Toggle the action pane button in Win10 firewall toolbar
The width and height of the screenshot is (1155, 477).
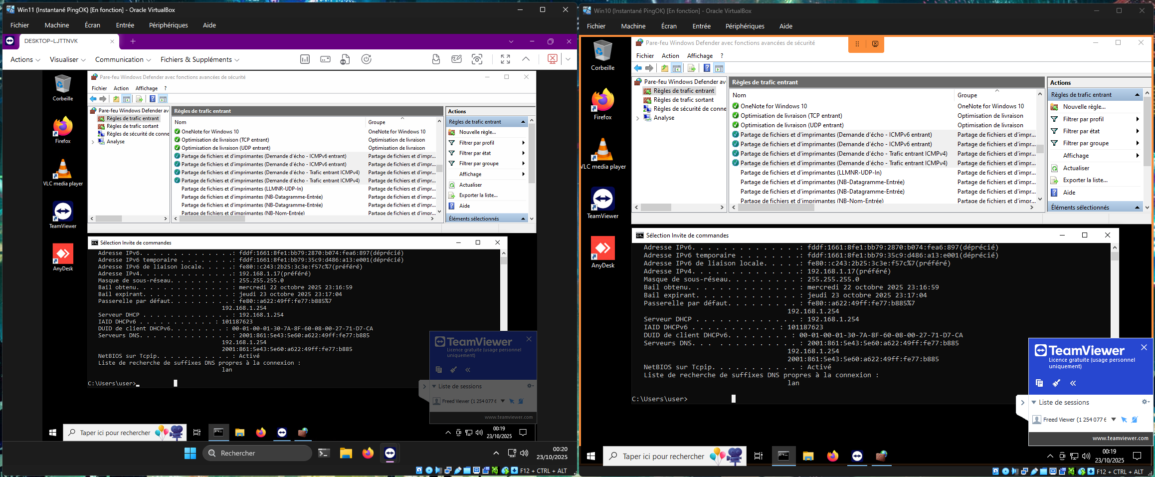click(x=719, y=68)
